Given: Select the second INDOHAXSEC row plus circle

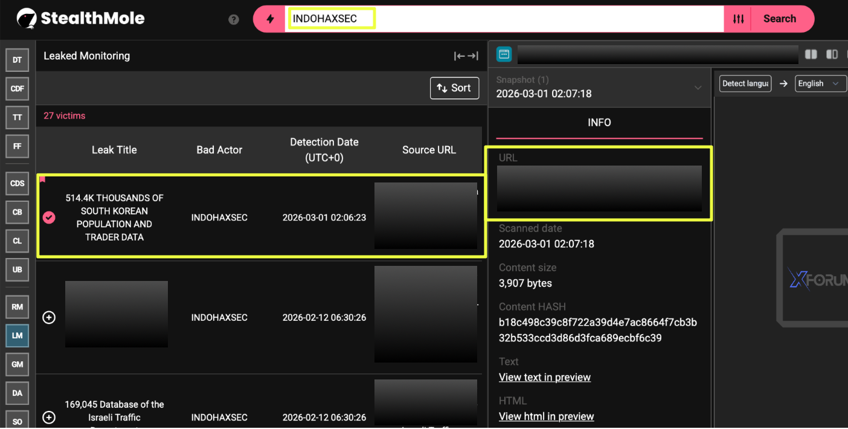Looking at the screenshot, I should pos(49,317).
